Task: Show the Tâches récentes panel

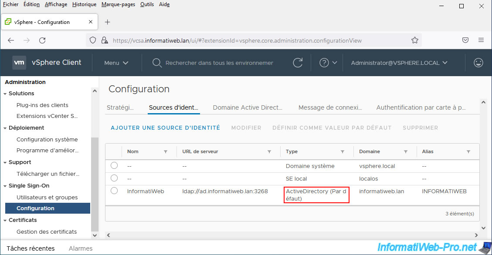Action: click(x=31, y=248)
